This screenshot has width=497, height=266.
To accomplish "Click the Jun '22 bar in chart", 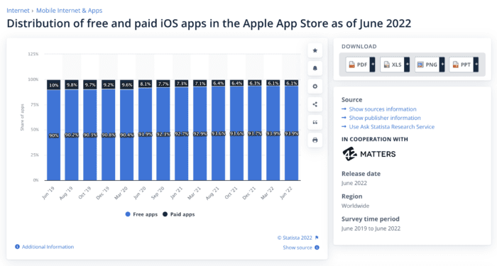I will coord(291,130).
